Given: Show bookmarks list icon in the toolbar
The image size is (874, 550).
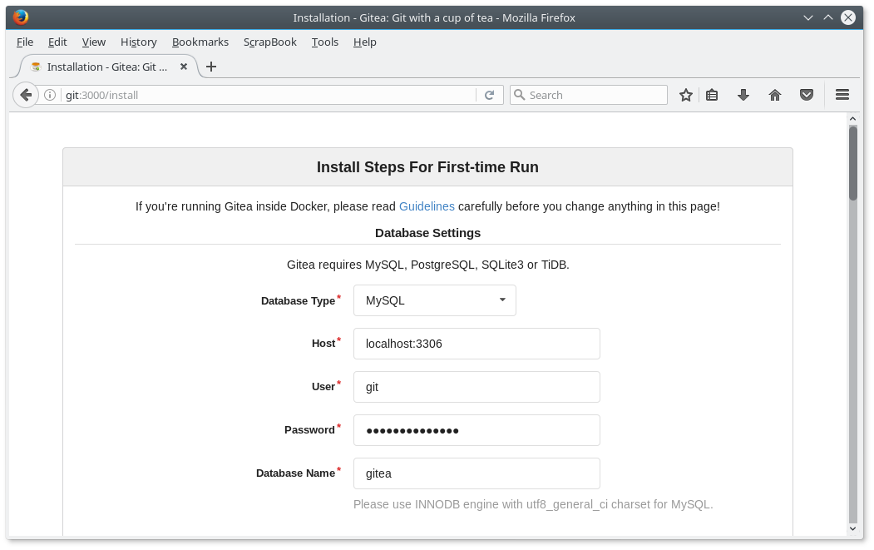Looking at the screenshot, I should point(712,95).
